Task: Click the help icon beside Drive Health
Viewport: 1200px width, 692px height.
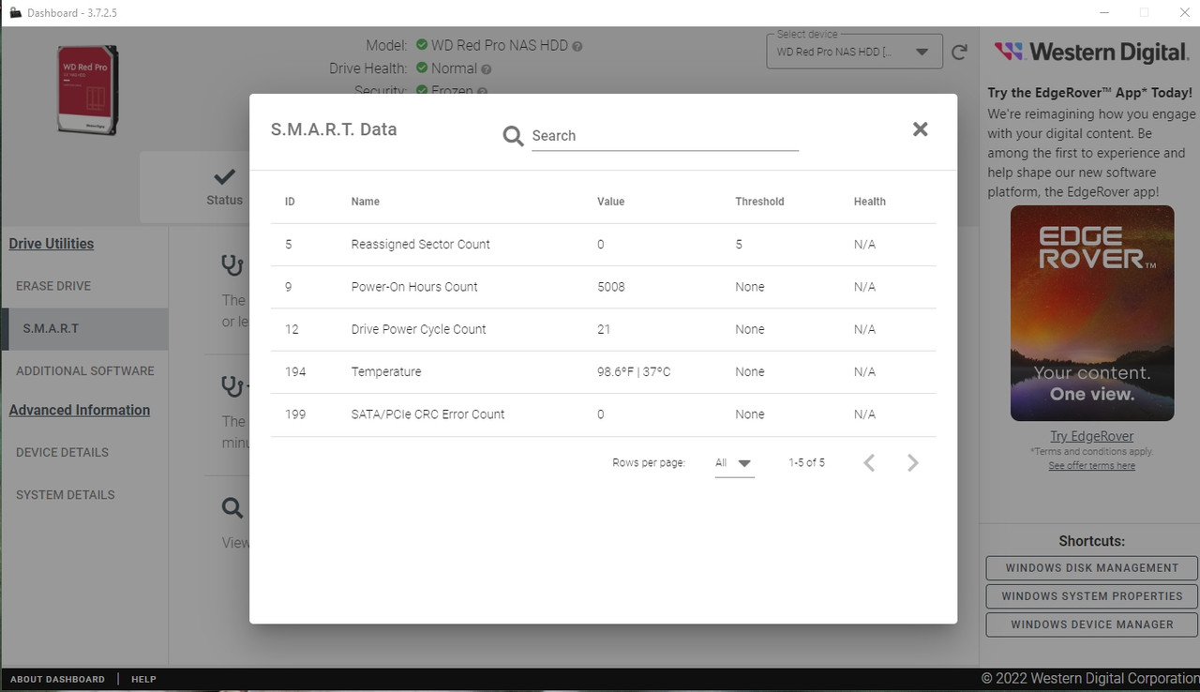Action: pyautogui.click(x=487, y=69)
